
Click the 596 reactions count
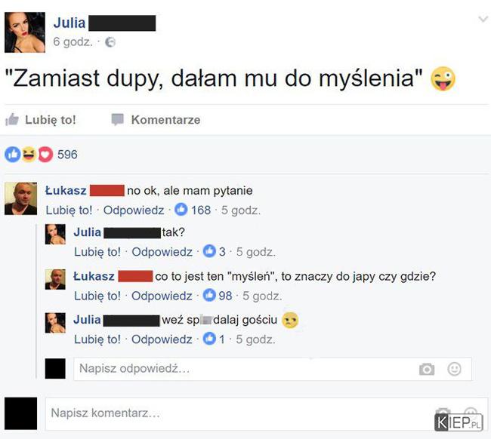click(x=67, y=155)
